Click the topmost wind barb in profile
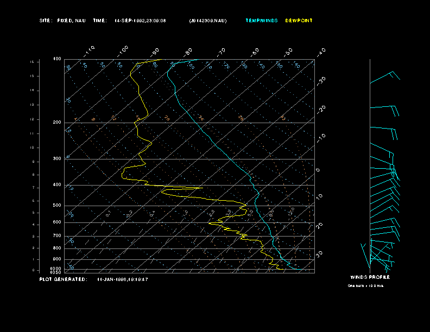Screen dimensions: 430x332 click(387, 77)
